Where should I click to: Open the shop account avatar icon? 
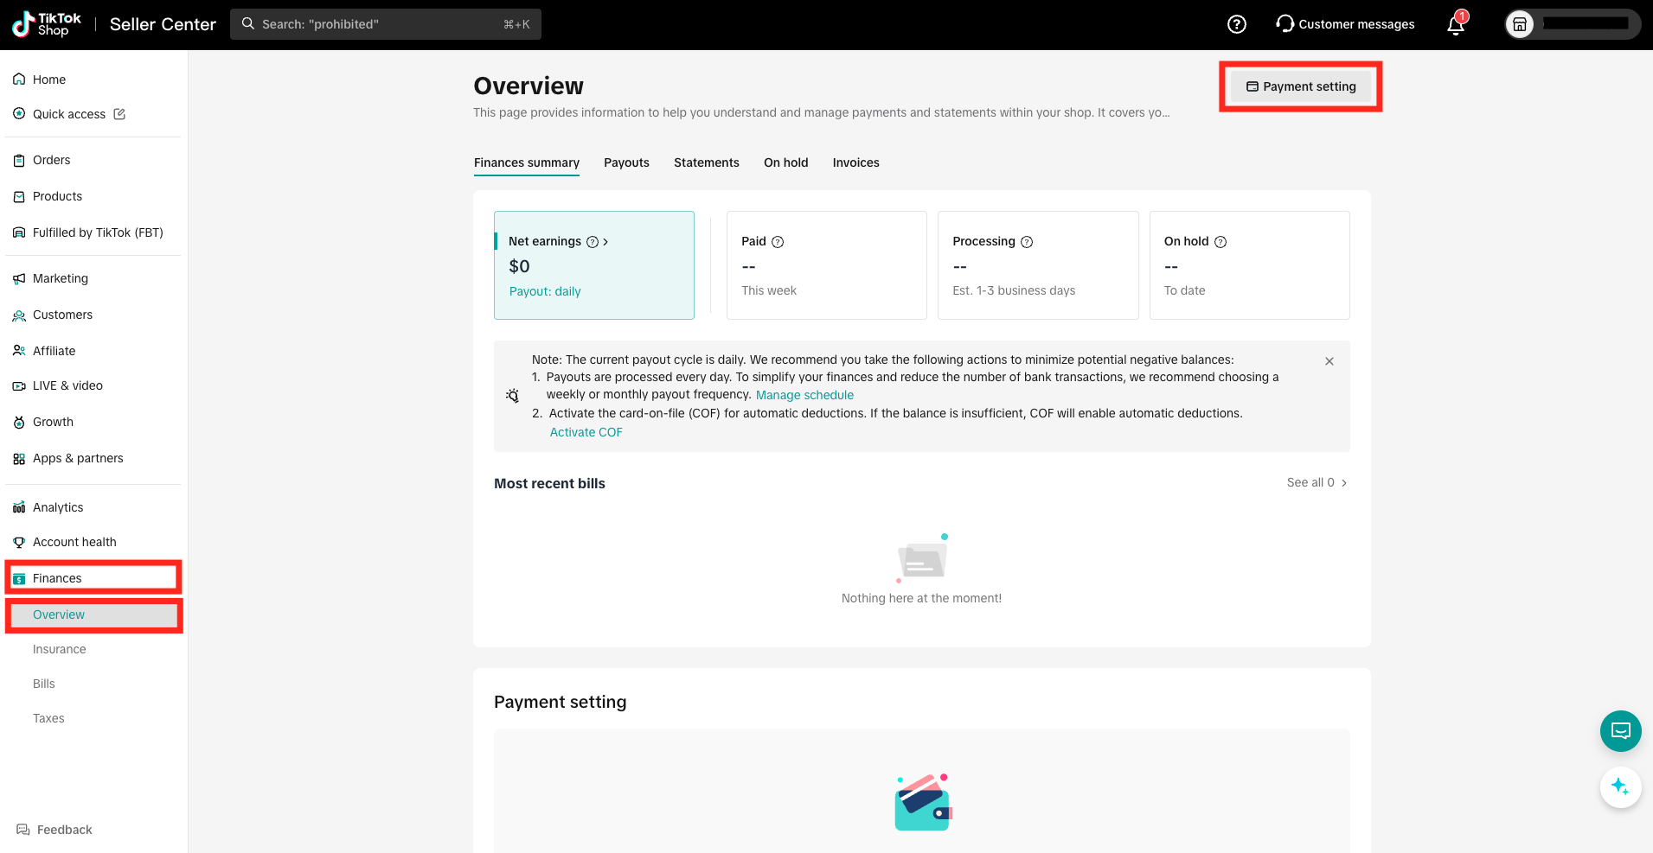[1520, 24]
